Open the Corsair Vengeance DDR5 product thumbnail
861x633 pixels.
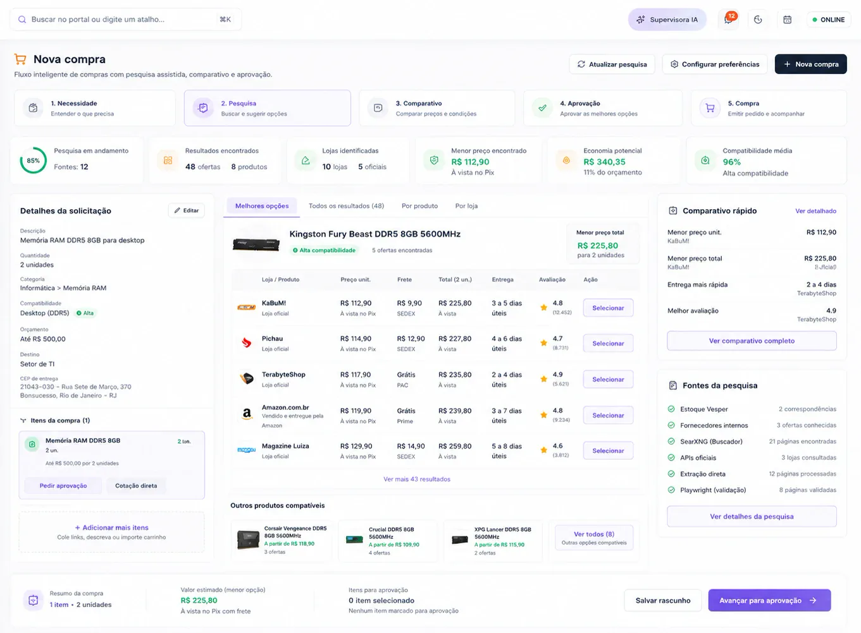click(x=248, y=540)
